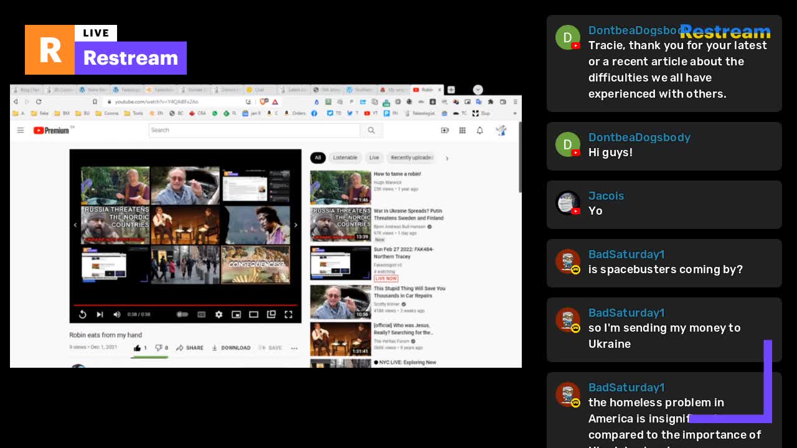The width and height of the screenshot is (797, 448).
Task: Replay the video with the replay icon
Action: point(82,314)
